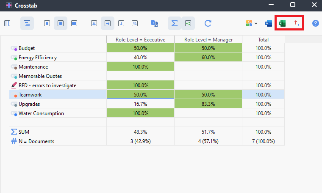Click SUM Executive cell 48.3%

pyautogui.click(x=141, y=132)
